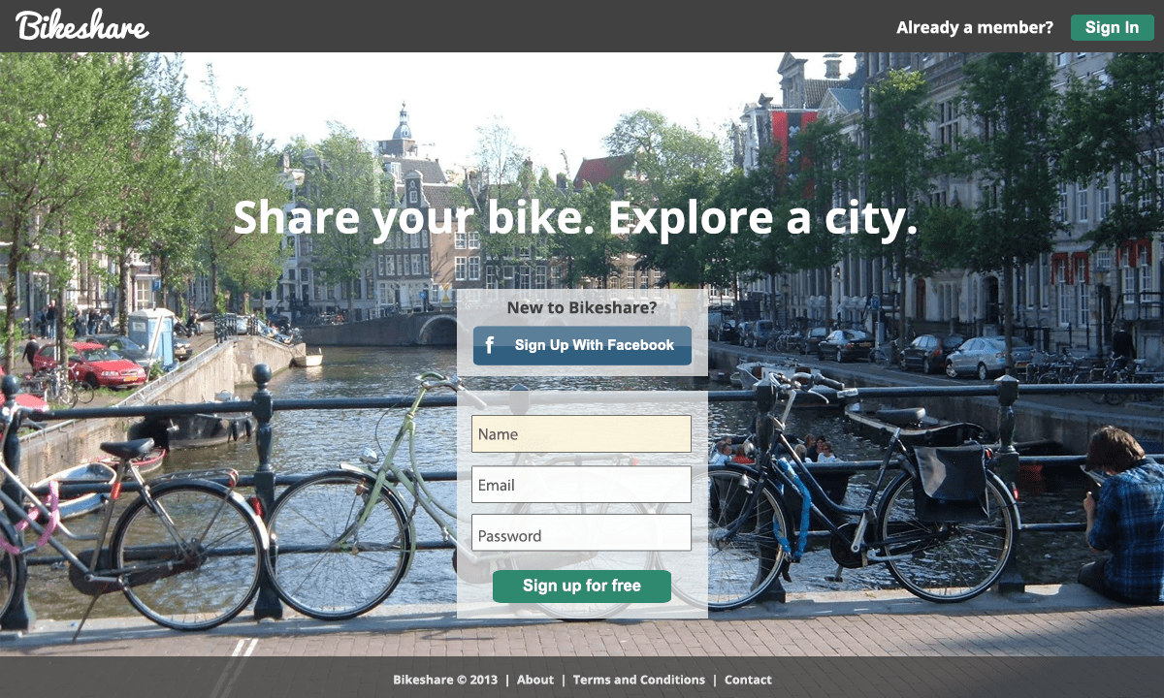Click the 'Already a member?' header text
The height and width of the screenshot is (698, 1164).
pyautogui.click(x=974, y=27)
